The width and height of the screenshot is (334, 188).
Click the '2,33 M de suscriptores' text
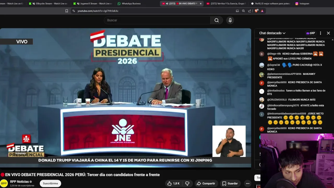tap(22, 186)
